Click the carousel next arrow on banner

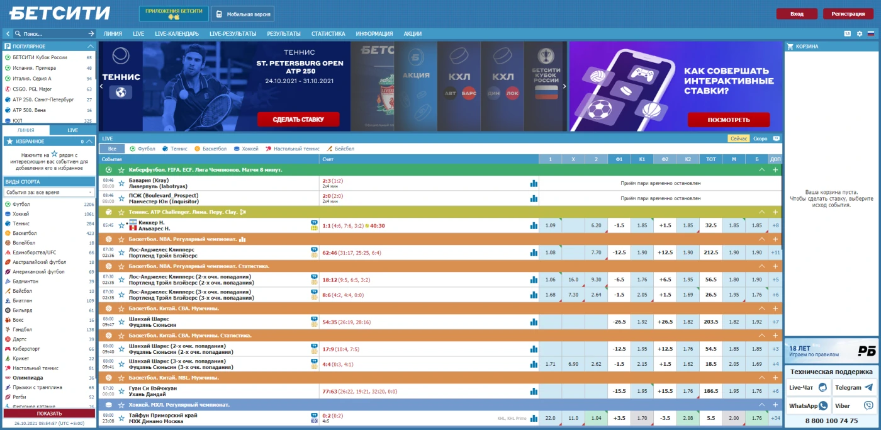[x=564, y=87]
